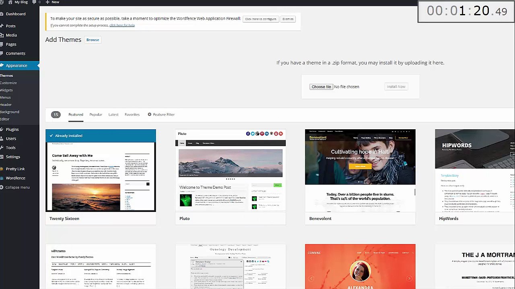Click the Tools wrench icon
This screenshot has width=515, height=289.
tap(2, 148)
